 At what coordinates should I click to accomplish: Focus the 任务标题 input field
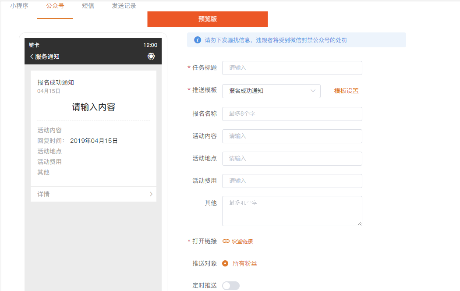[x=292, y=68]
